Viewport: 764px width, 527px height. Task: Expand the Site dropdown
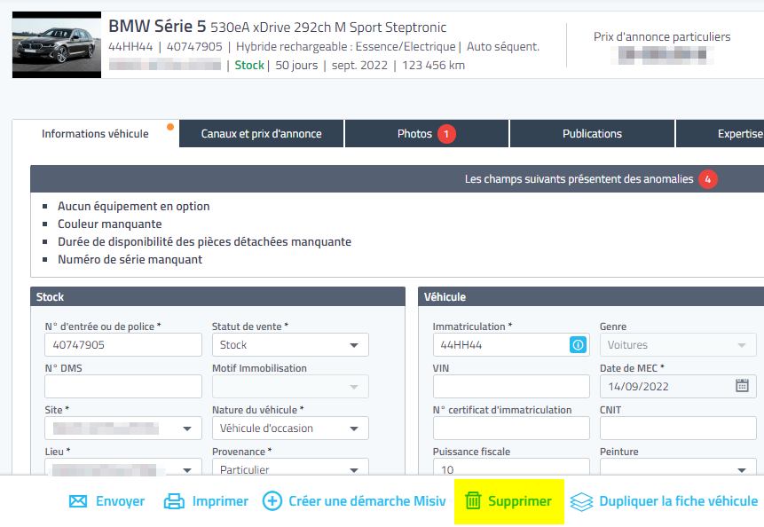[123, 429]
